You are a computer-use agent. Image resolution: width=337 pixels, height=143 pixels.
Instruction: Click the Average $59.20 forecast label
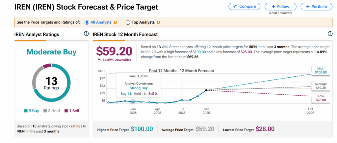(321, 85)
